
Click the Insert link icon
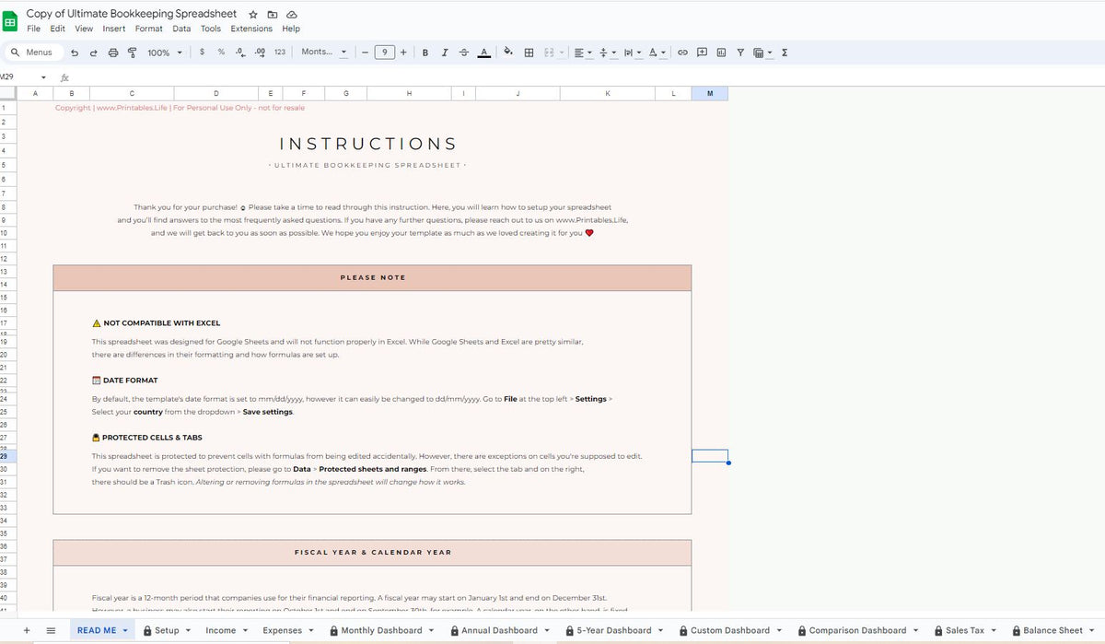[682, 53]
